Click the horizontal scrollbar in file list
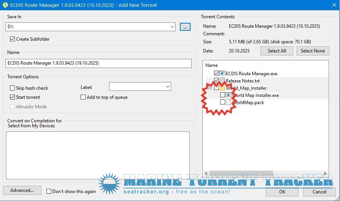The image size is (340, 201). (241, 173)
